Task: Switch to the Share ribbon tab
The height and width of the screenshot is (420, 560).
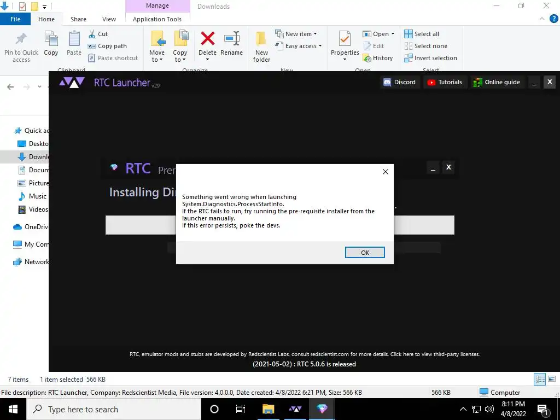Action: pyautogui.click(x=78, y=19)
